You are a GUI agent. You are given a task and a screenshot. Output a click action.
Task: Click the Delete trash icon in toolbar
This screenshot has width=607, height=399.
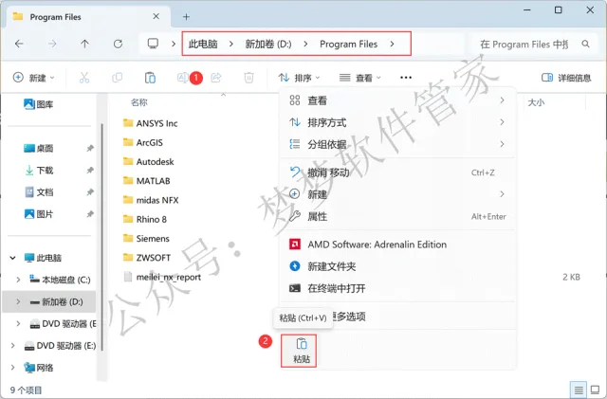(x=248, y=78)
